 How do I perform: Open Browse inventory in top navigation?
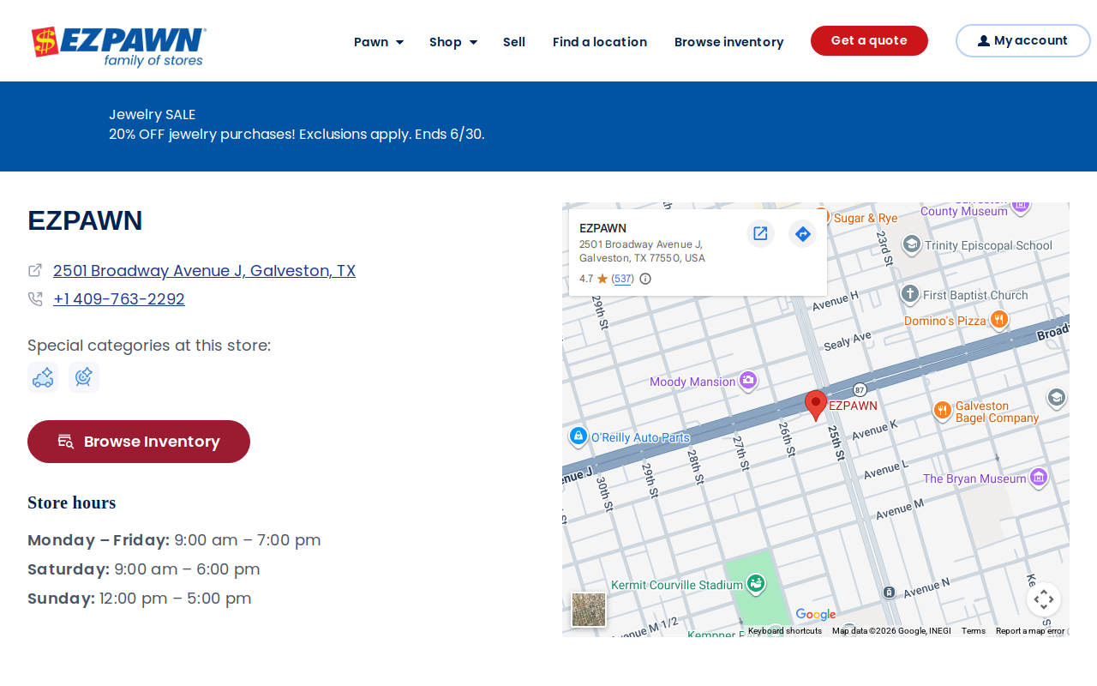click(x=729, y=41)
